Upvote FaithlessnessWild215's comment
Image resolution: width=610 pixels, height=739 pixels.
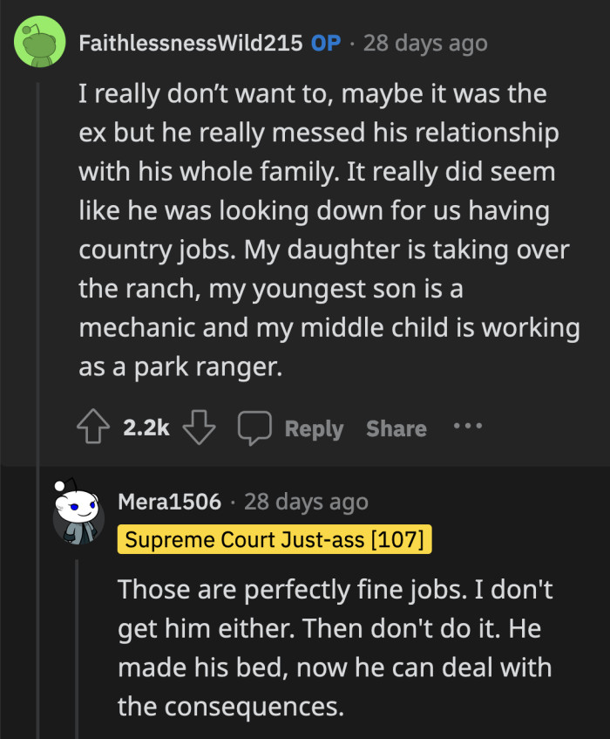tap(92, 428)
